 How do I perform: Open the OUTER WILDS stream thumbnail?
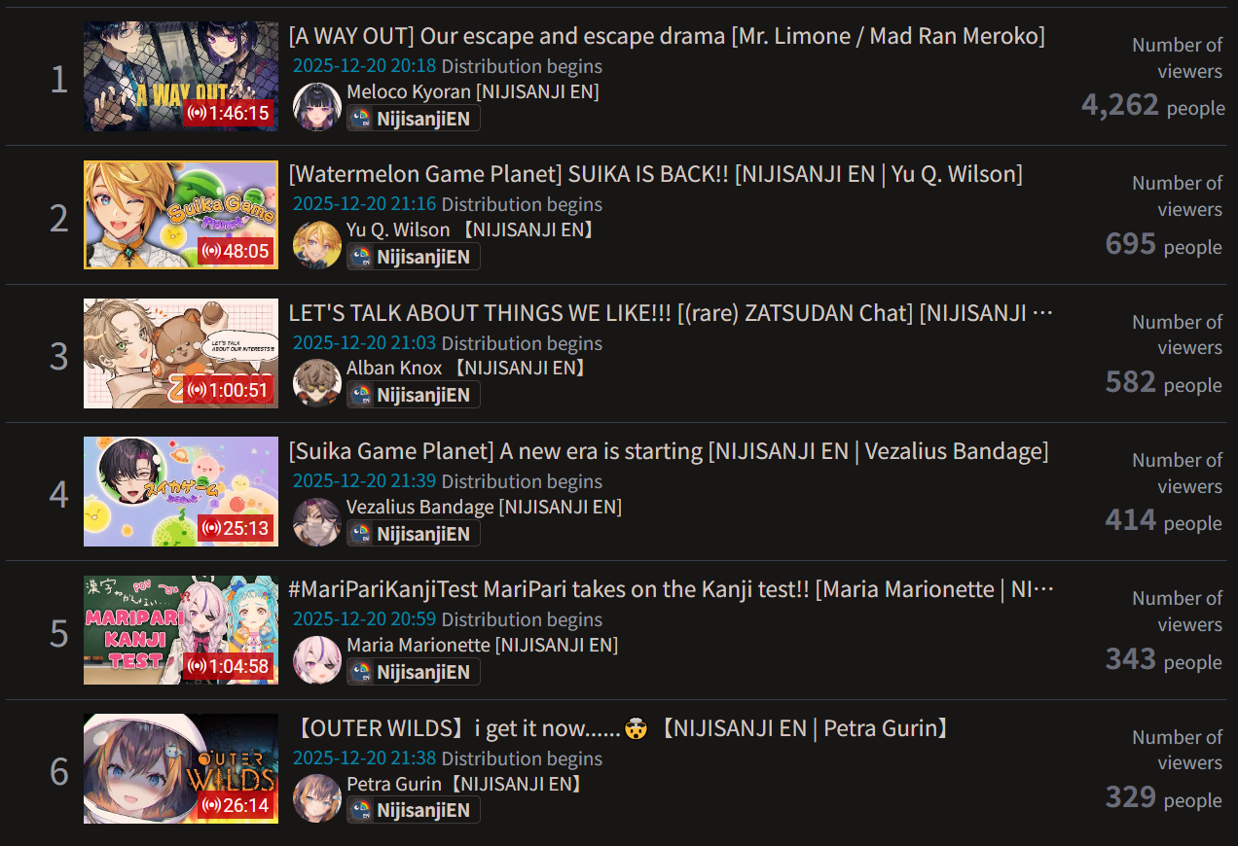point(181,768)
